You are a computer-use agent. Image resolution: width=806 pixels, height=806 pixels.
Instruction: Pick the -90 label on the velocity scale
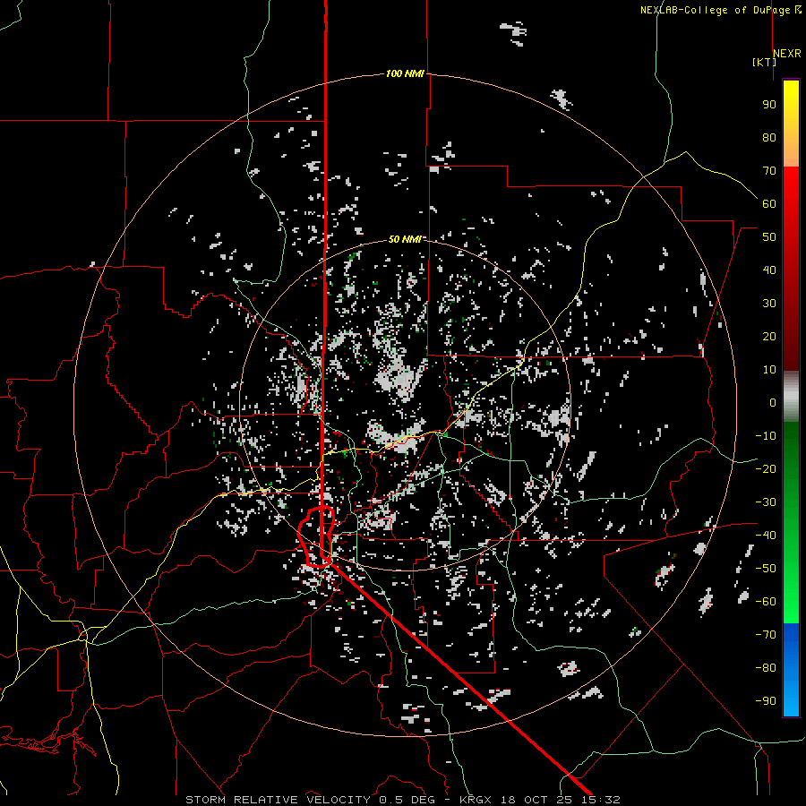tap(766, 701)
